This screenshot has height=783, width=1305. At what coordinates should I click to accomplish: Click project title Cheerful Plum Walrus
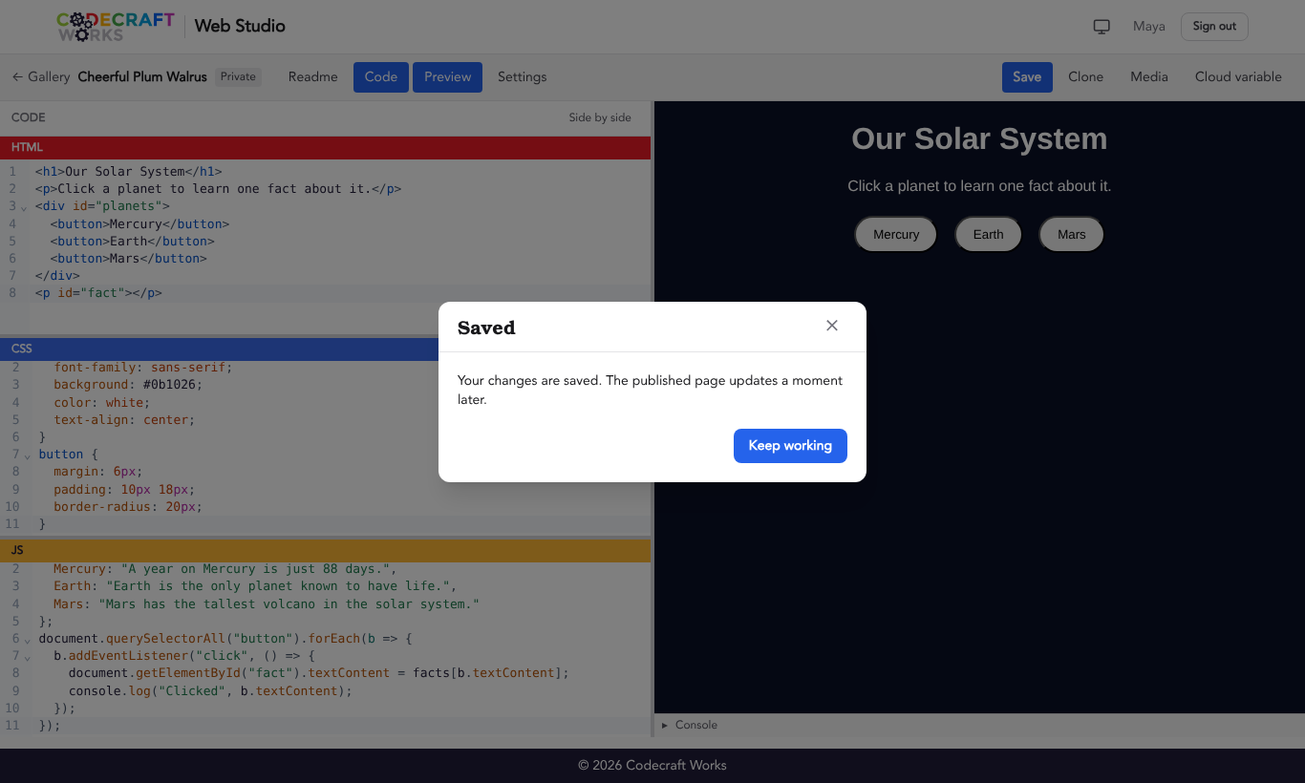[142, 77]
